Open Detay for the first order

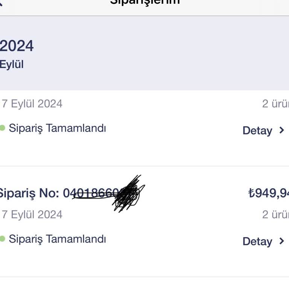point(257,131)
